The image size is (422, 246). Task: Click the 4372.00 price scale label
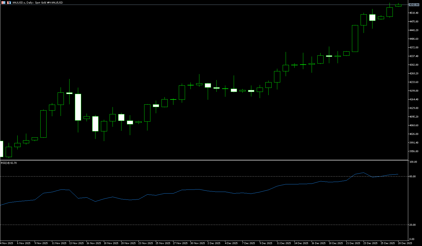click(x=414, y=48)
